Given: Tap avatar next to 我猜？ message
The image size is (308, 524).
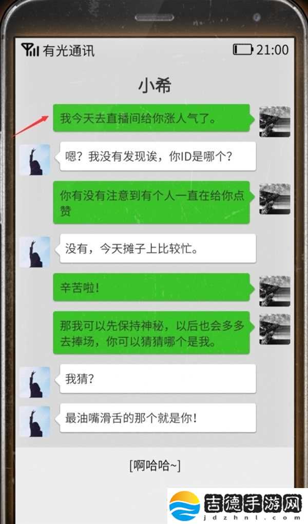Looking at the screenshot, I should point(35,382).
